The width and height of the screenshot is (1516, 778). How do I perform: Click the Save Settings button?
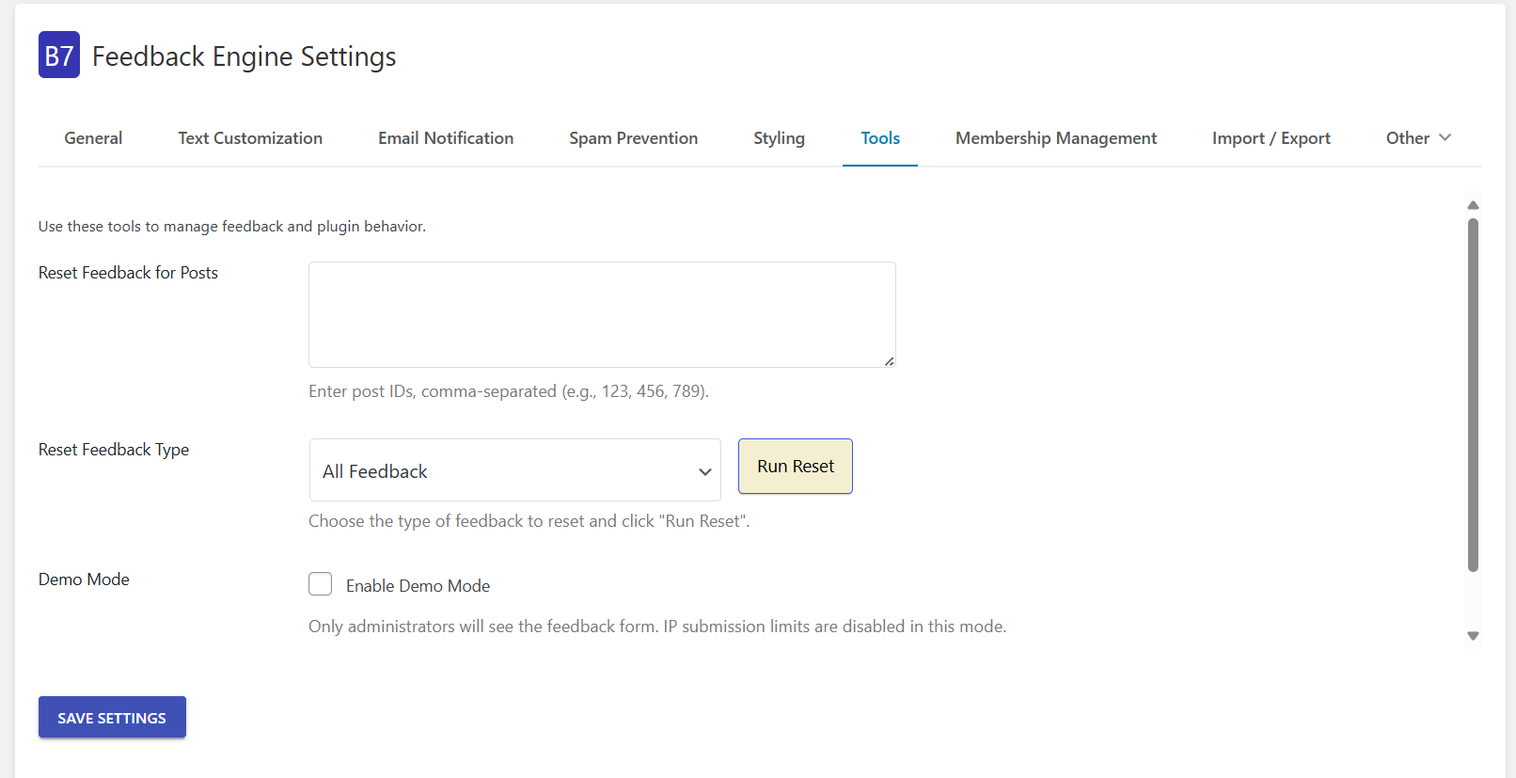pyautogui.click(x=112, y=717)
